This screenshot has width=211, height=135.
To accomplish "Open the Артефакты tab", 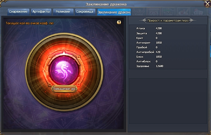I will pos(41,12).
